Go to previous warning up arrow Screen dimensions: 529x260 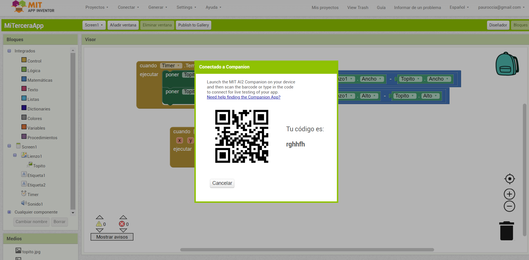(x=100, y=217)
